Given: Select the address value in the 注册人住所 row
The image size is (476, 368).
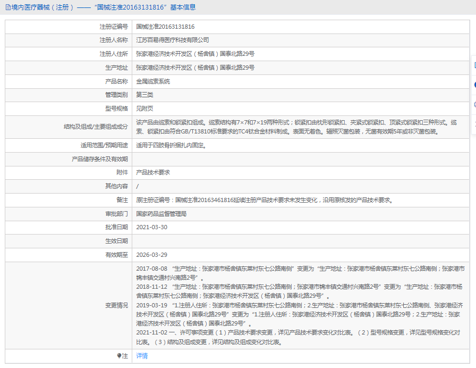Looking at the screenshot, I should pyautogui.click(x=195, y=54).
